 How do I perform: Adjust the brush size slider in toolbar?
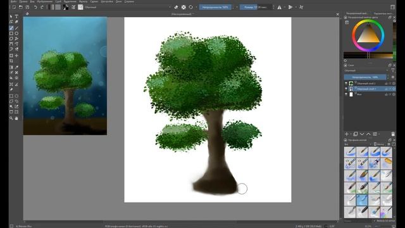256,7
